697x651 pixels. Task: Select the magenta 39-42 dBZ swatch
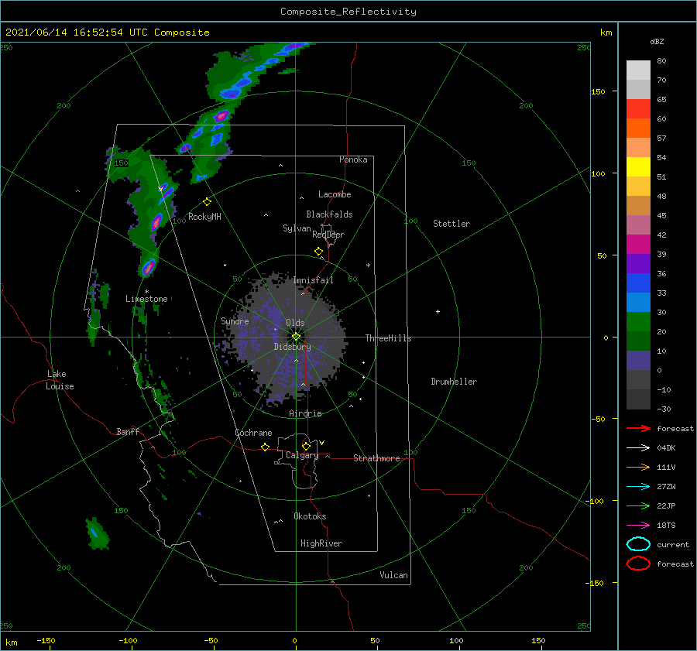(x=638, y=245)
